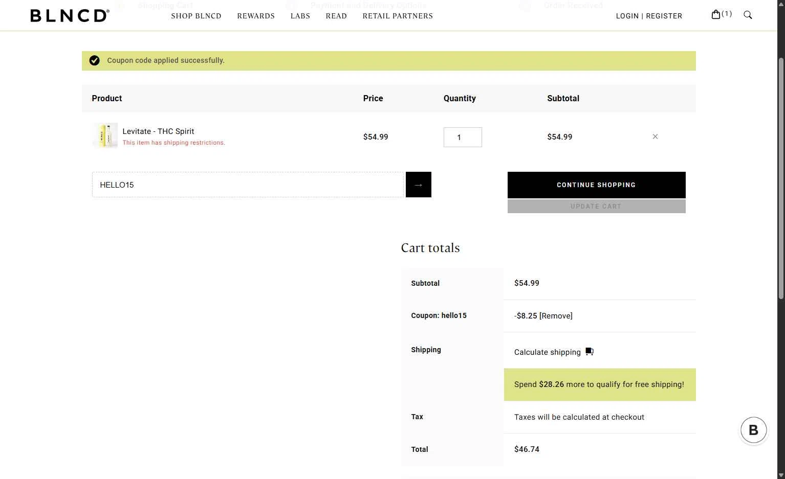Apply coupon with arrow button
785x479 pixels.
(x=418, y=185)
